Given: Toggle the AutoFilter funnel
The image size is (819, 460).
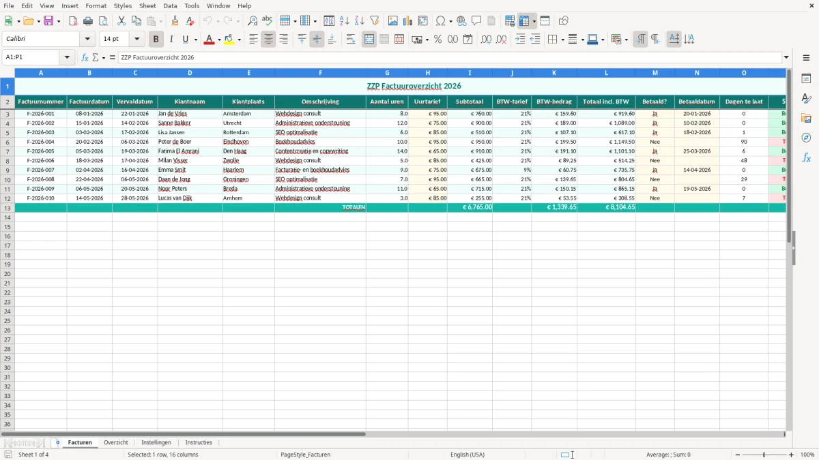Looking at the screenshot, I should (x=374, y=21).
